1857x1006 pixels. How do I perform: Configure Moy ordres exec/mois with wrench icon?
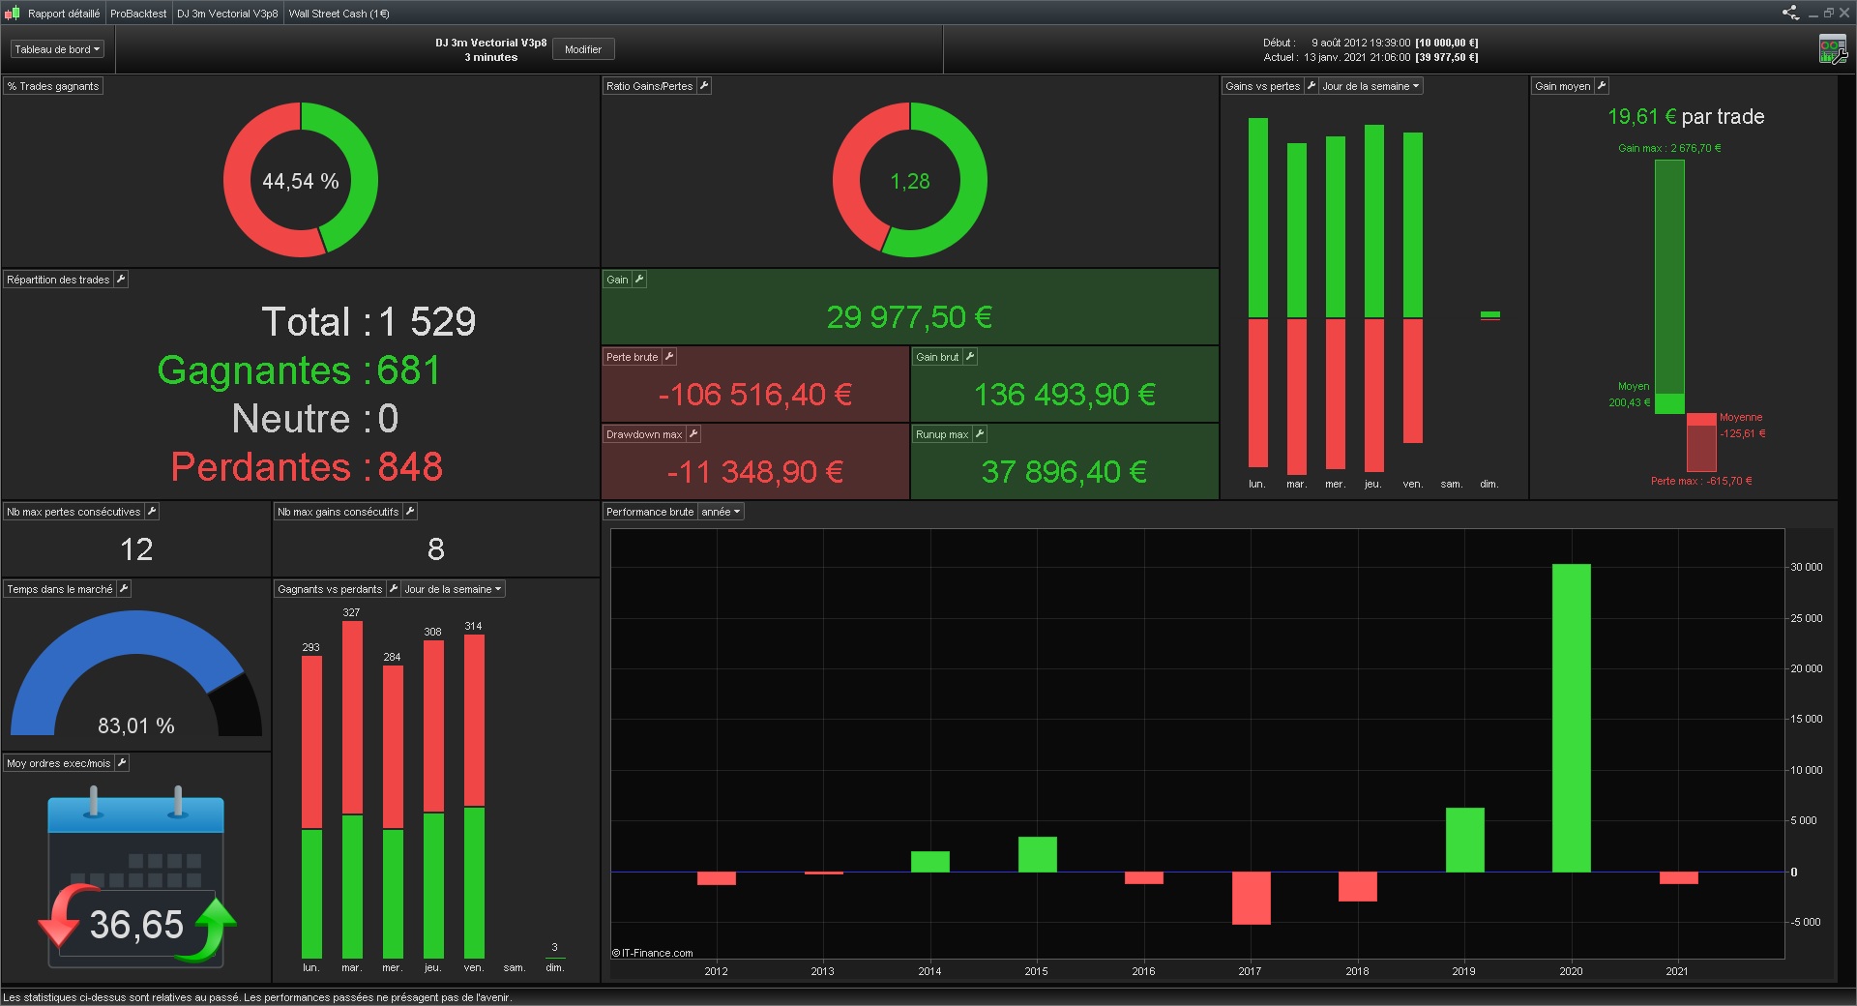122,763
